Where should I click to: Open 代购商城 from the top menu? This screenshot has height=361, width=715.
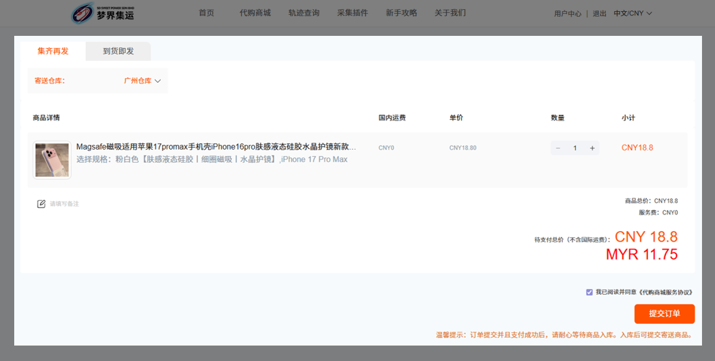pyautogui.click(x=255, y=13)
